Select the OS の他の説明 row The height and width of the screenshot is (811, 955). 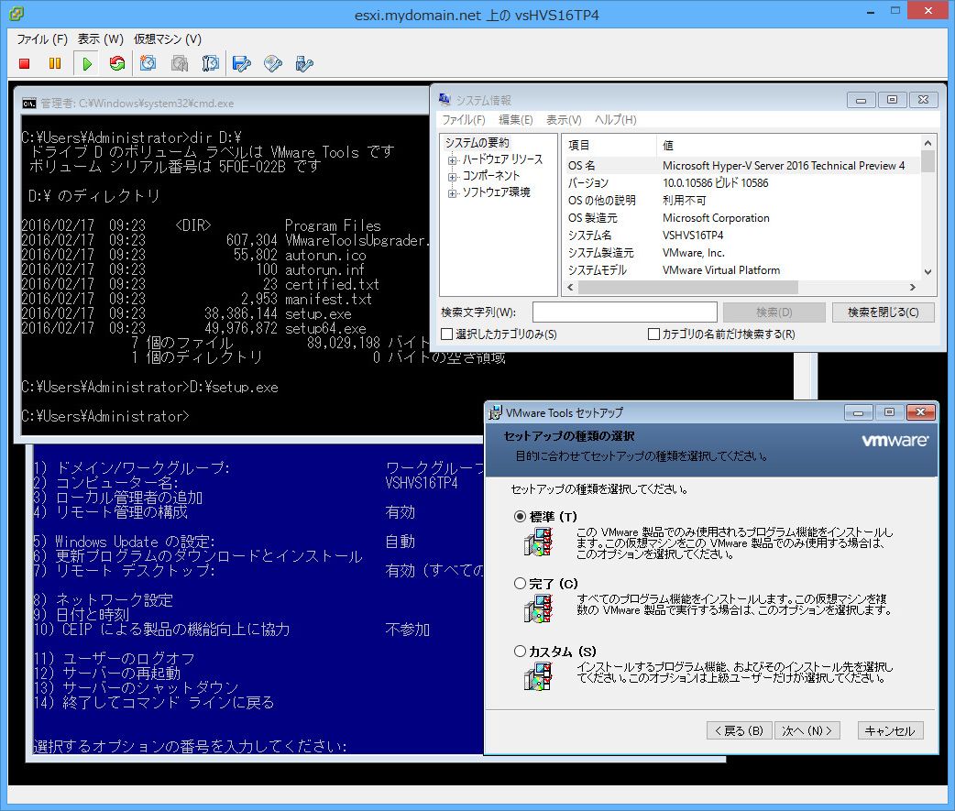click(x=741, y=201)
